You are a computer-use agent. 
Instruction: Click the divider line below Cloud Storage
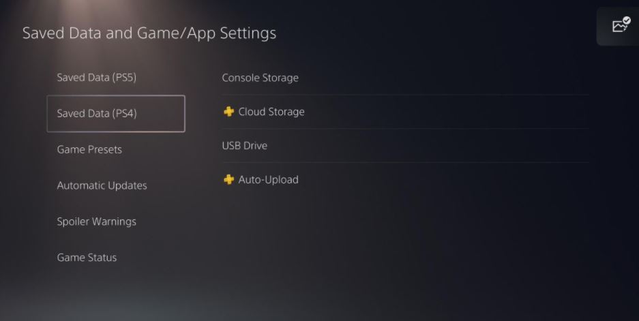click(405, 129)
